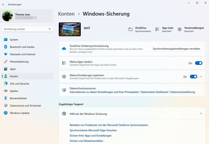Click the back arrow in title bar
The image size is (209, 144).
(3, 4)
